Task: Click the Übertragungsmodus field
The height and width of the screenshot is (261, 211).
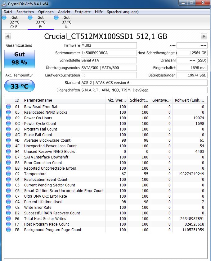Action: pos(109,68)
